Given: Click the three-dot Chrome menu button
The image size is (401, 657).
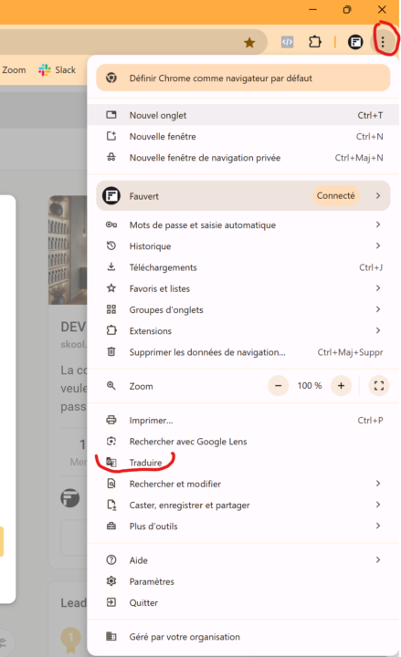Looking at the screenshot, I should click(383, 42).
